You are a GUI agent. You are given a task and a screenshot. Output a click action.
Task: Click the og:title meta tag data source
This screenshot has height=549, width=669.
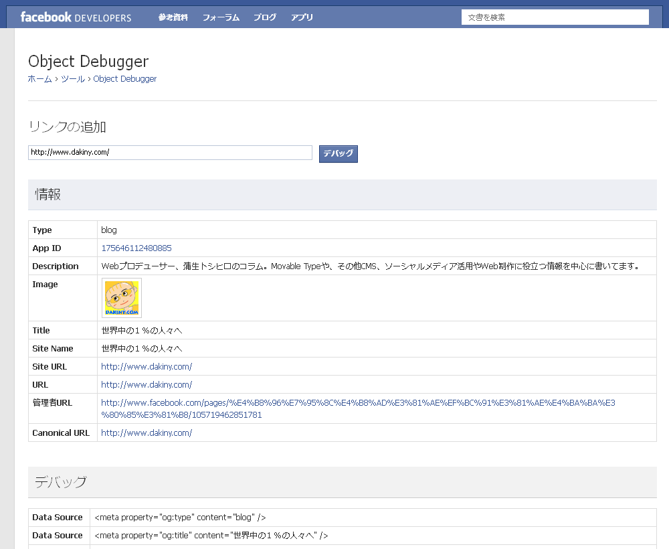[211, 536]
